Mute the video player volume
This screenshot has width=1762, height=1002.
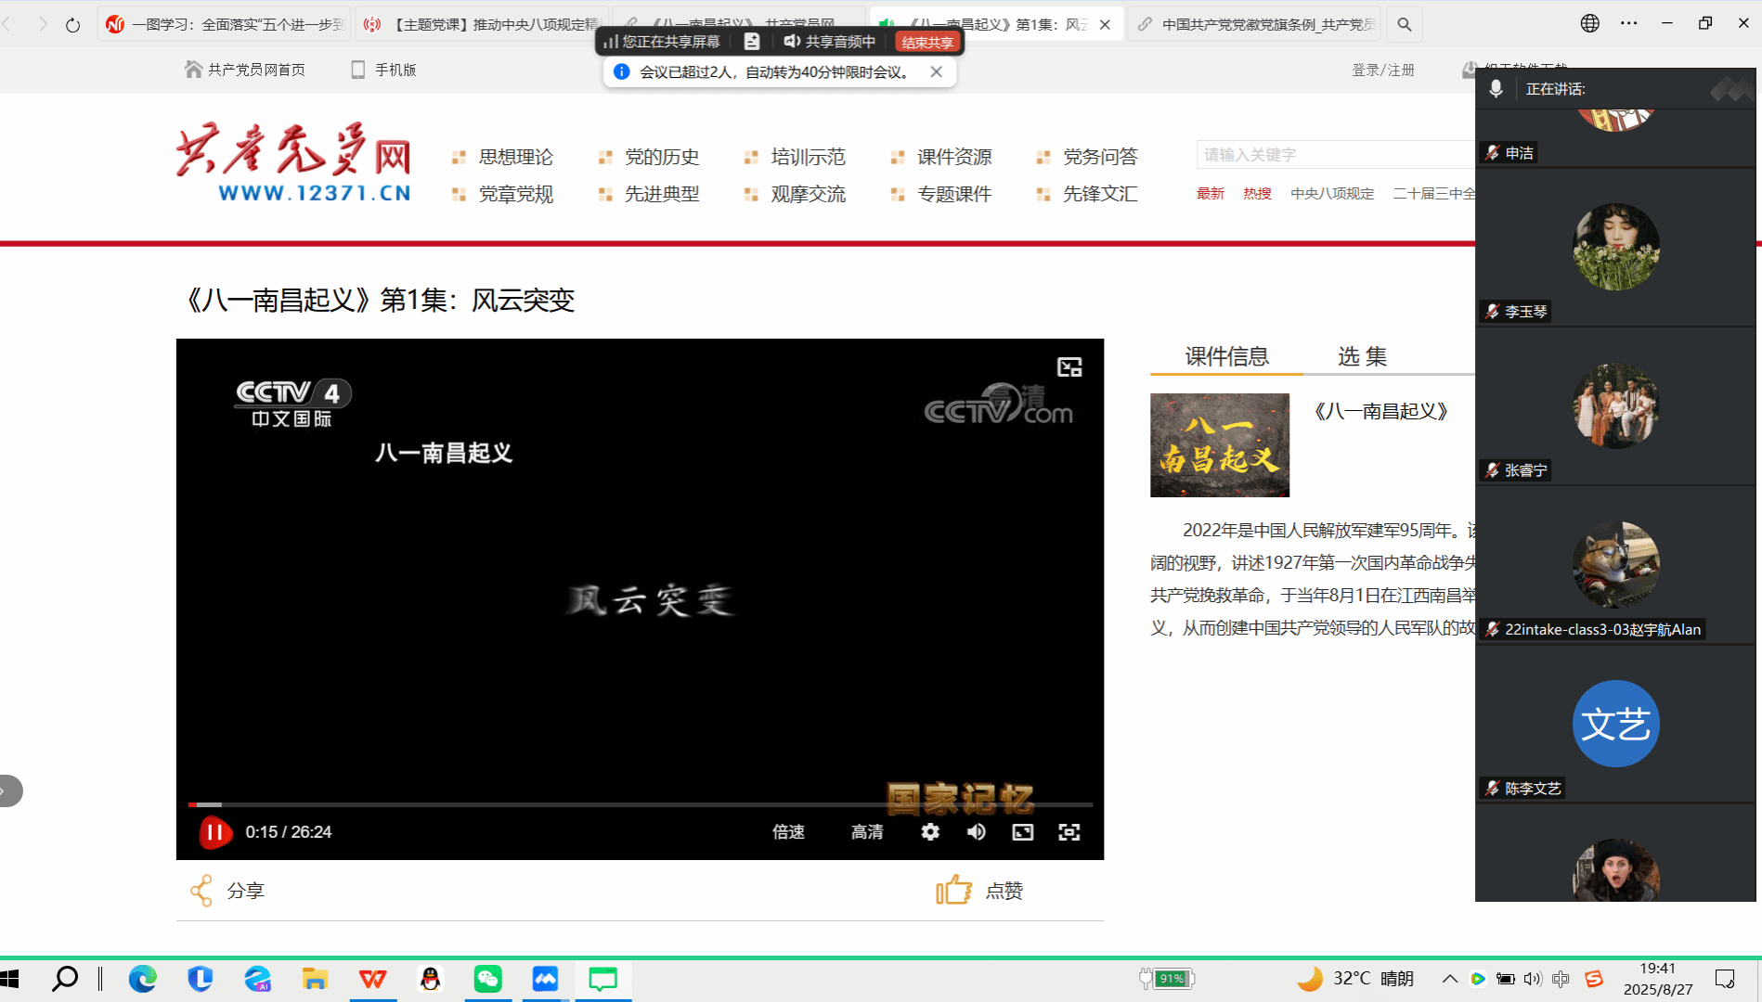tap(977, 832)
